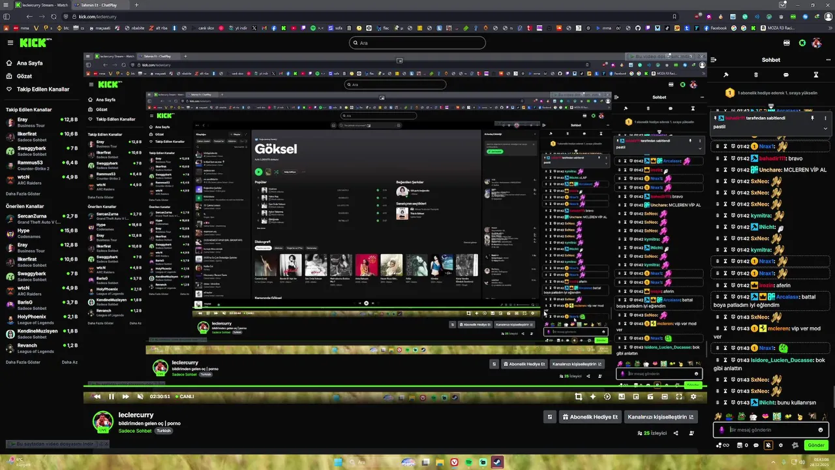Open the profile avatar menu in header

(818, 43)
